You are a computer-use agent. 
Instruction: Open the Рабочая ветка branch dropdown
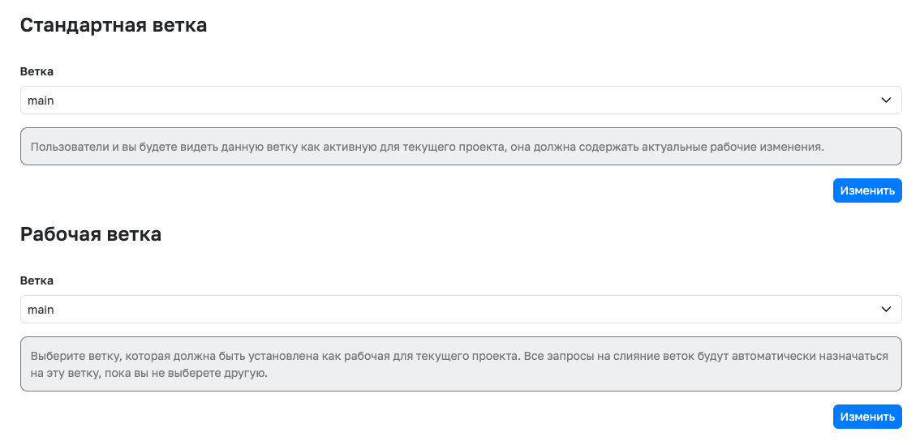coord(461,310)
